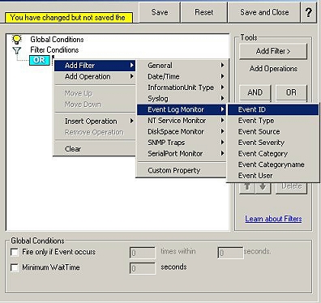Expand the InformationUnit Type submenu
The height and width of the screenshot is (303, 321).
pos(182,87)
